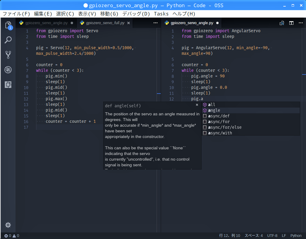Open more actions menu for right editor group
Image resolution: width=306 pixels, height=239 pixels.
(x=301, y=23)
